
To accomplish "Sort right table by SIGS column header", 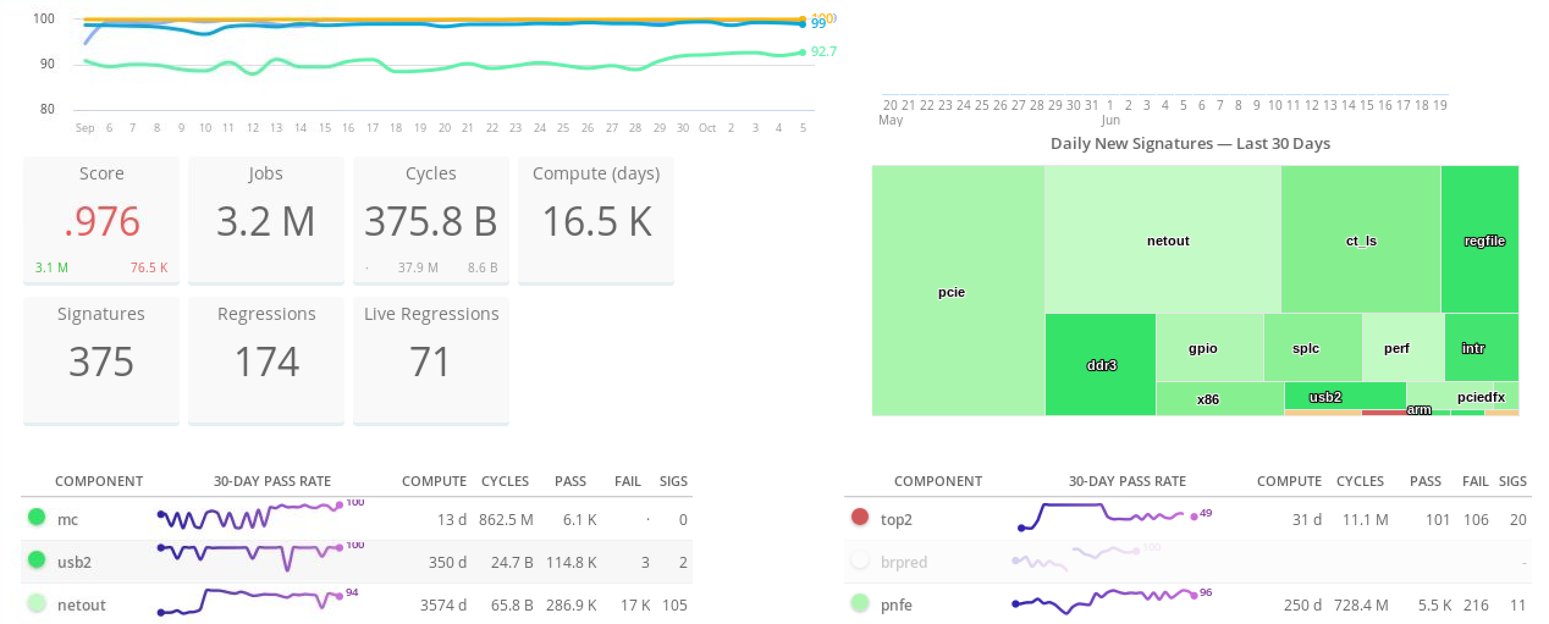I will (x=1512, y=481).
